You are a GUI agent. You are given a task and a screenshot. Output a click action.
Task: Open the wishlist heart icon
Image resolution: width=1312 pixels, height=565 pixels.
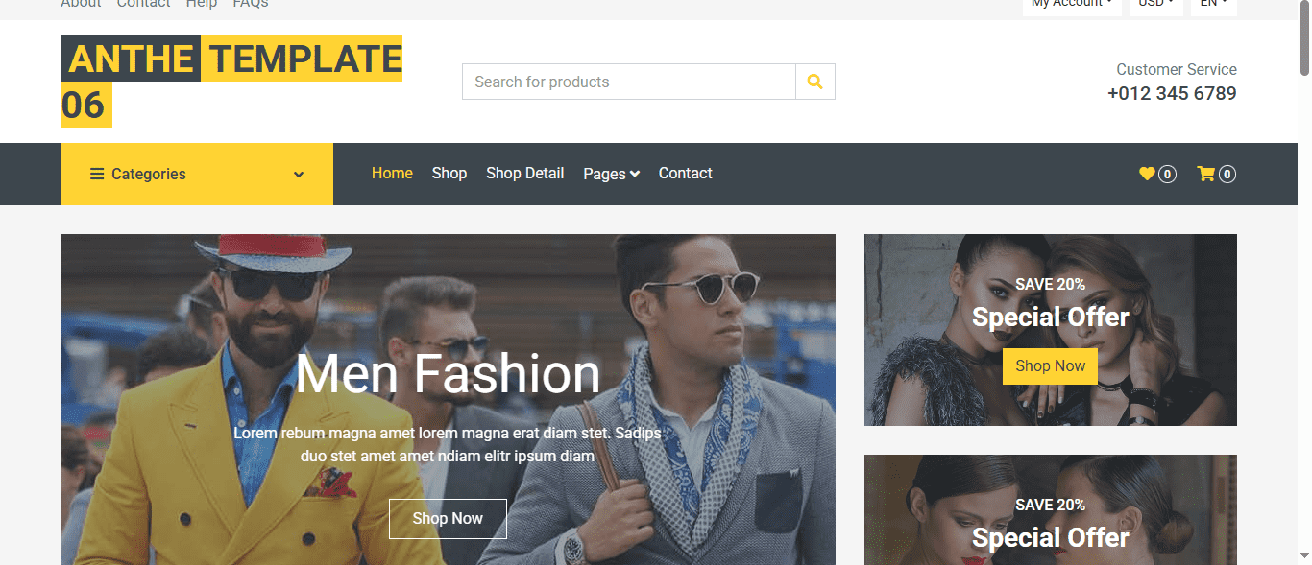1147,174
